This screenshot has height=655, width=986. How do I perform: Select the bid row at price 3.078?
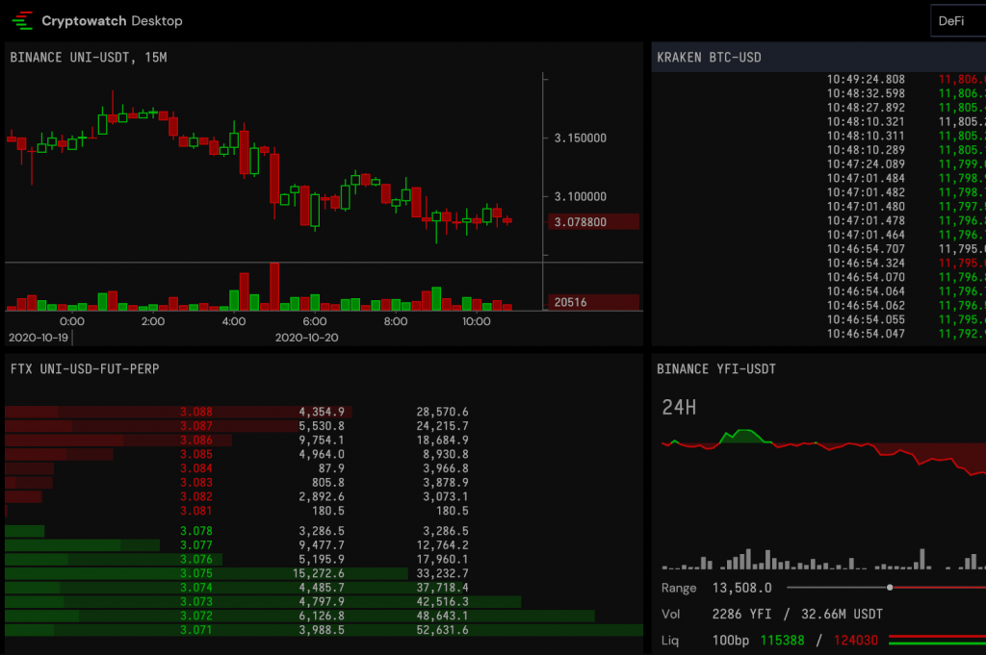tap(324, 531)
